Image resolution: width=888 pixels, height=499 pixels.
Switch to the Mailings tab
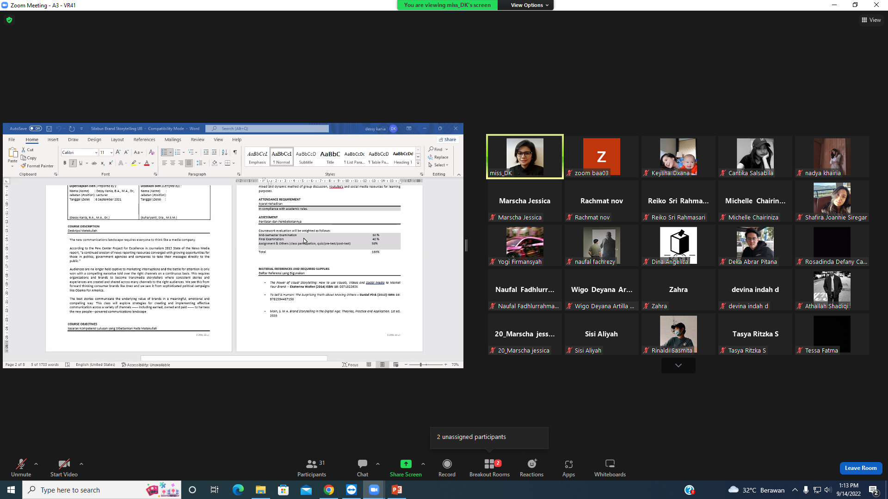pos(173,140)
